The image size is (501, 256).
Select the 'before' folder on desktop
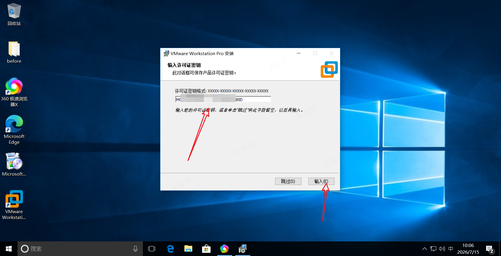coord(14,52)
